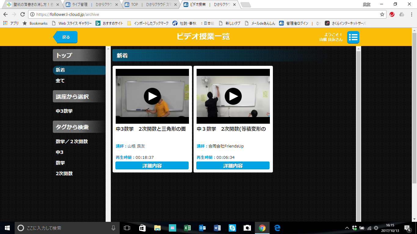
Task: Play the 2次関数(等積変形の video
Action: [x=233, y=96]
